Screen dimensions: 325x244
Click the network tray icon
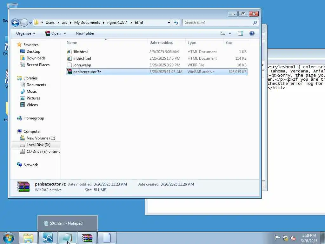pyautogui.click(x=285, y=238)
